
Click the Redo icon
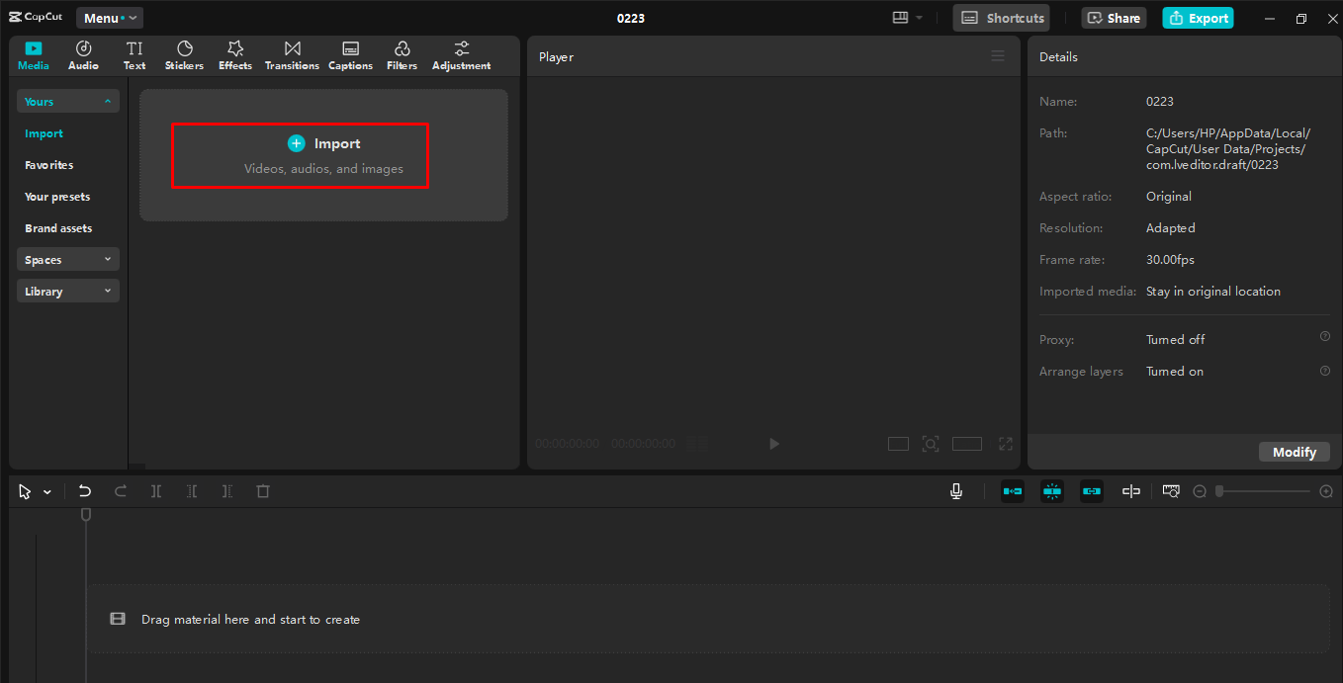121,491
